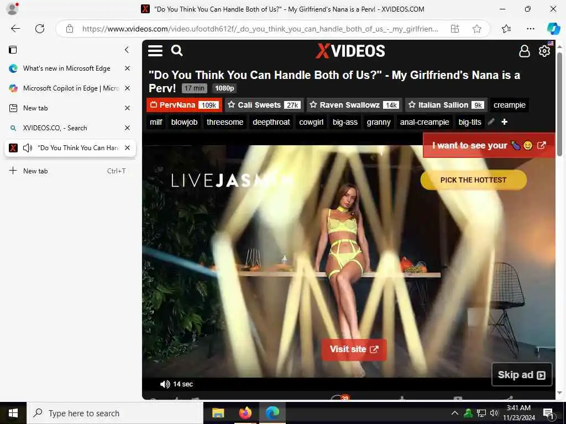This screenshot has width=566, height=424.
Task: Skip the ad with the Skip ad button
Action: (x=522, y=375)
